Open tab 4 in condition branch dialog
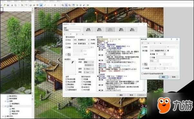194x119 pixels. pos(160,43)
